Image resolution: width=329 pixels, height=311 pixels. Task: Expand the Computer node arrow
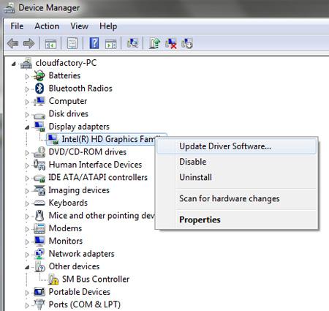[x=27, y=102]
